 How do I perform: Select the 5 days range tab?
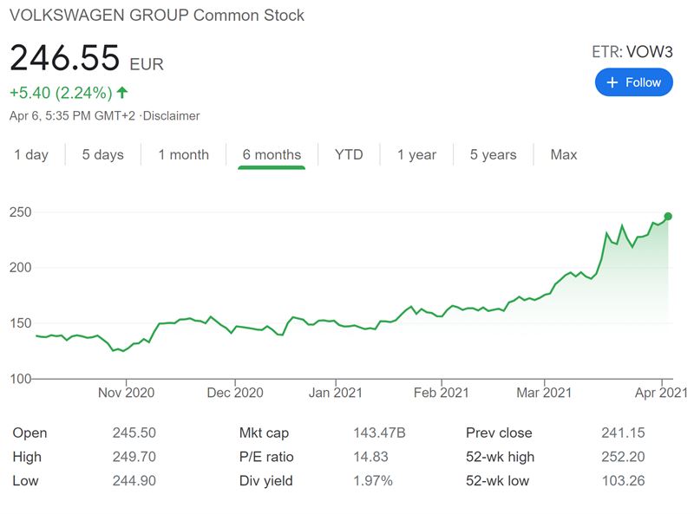point(102,155)
